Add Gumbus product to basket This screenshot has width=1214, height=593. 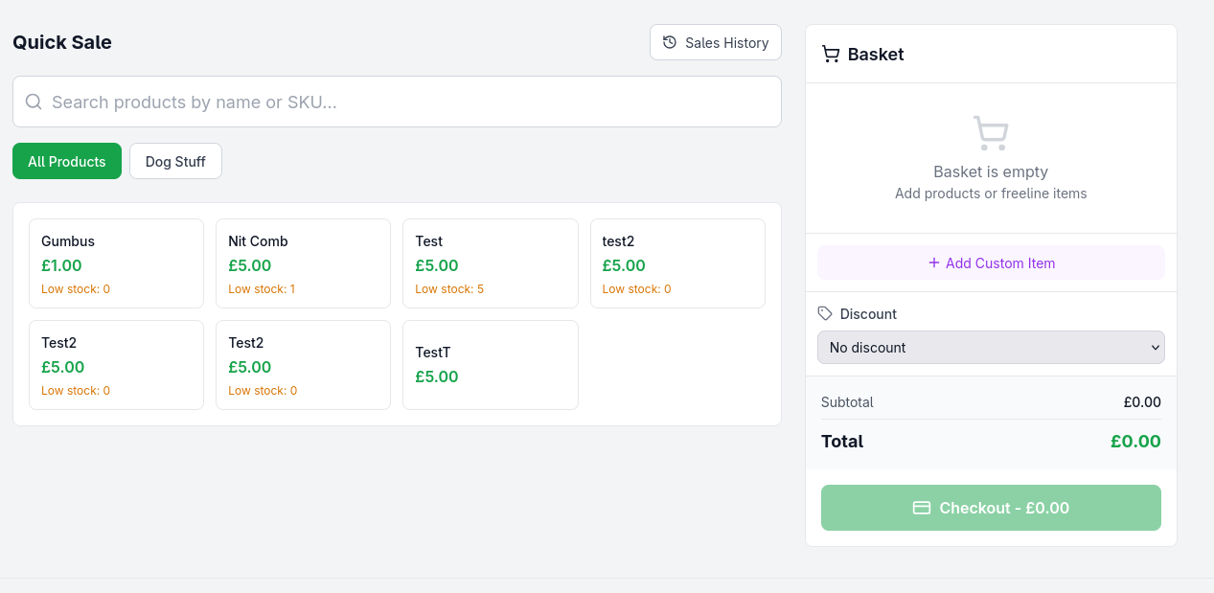pos(116,263)
